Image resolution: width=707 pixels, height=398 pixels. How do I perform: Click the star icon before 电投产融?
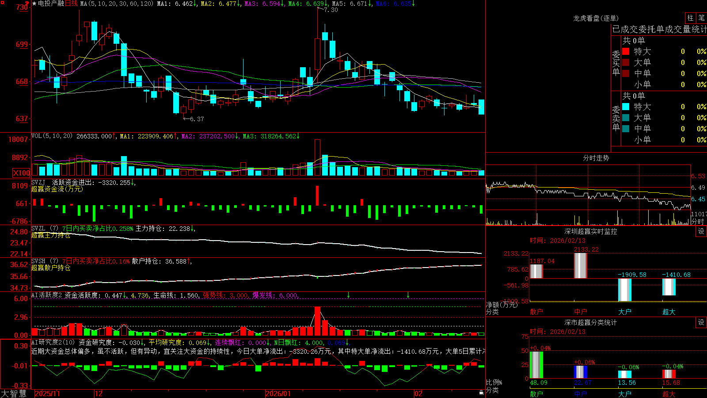click(x=34, y=4)
